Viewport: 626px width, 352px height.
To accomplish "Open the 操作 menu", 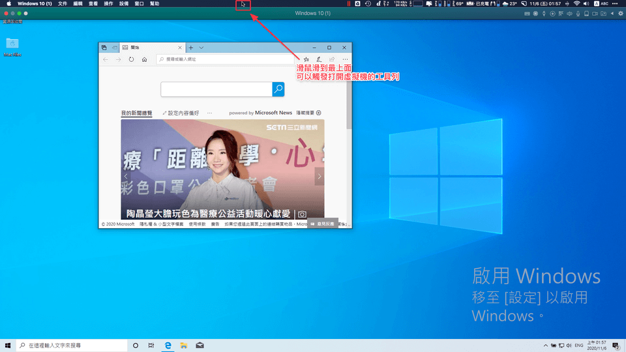I will 109,4.
